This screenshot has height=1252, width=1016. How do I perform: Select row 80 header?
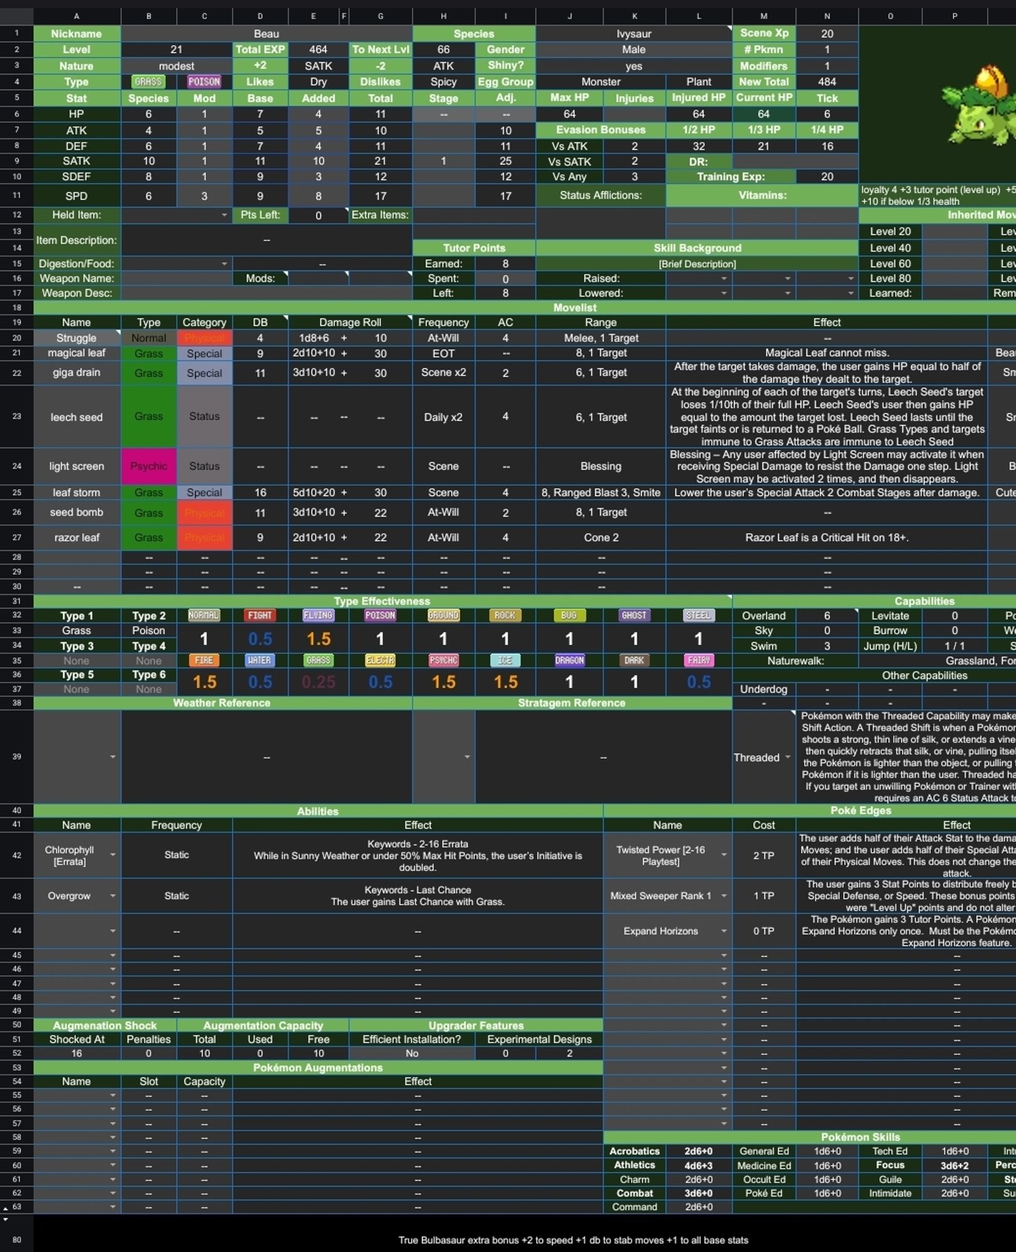pos(17,1239)
